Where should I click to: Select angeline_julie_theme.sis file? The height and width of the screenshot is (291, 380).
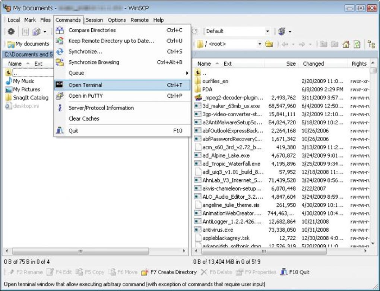(x=227, y=205)
